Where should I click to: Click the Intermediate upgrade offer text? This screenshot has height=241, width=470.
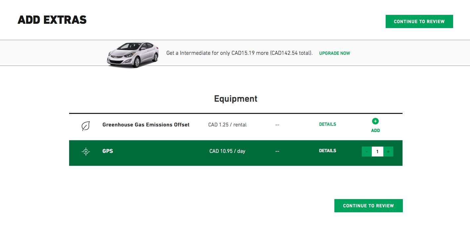[239, 53]
